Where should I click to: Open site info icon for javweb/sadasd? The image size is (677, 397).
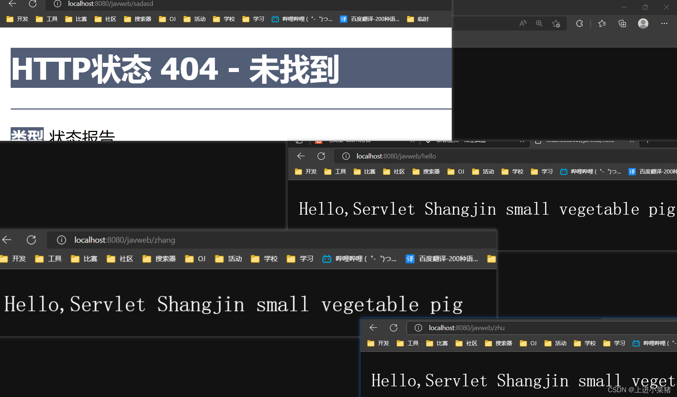(x=57, y=4)
